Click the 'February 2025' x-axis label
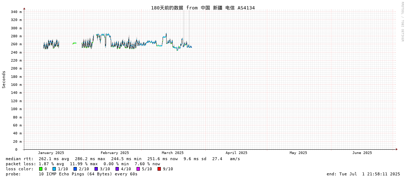Image resolution: width=406 pixels, height=179 pixels. tap(115, 153)
